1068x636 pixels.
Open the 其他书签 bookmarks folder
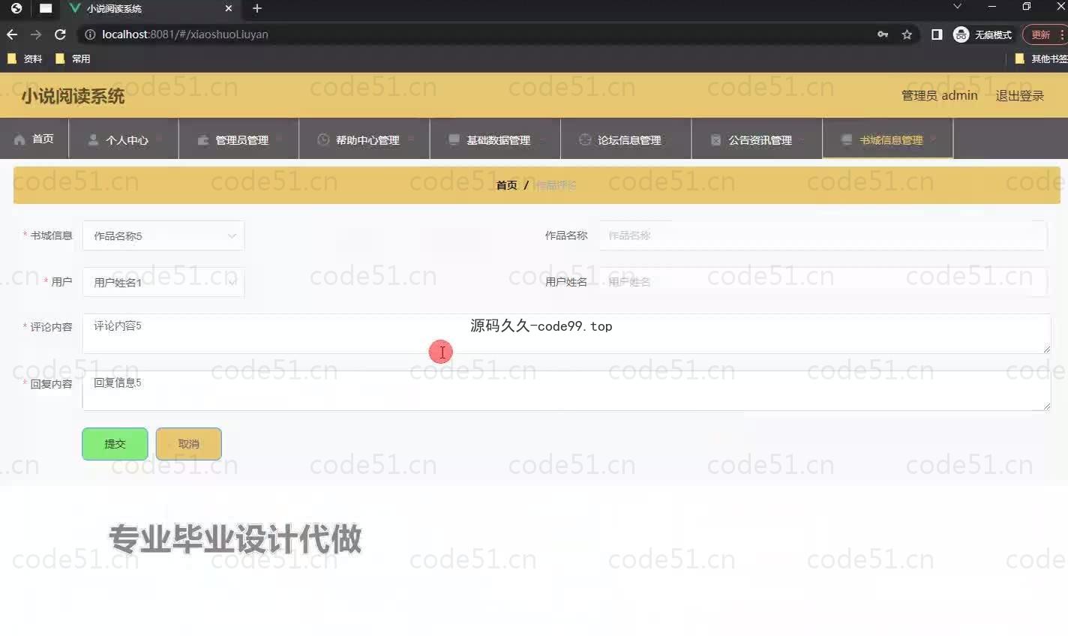click(1042, 58)
